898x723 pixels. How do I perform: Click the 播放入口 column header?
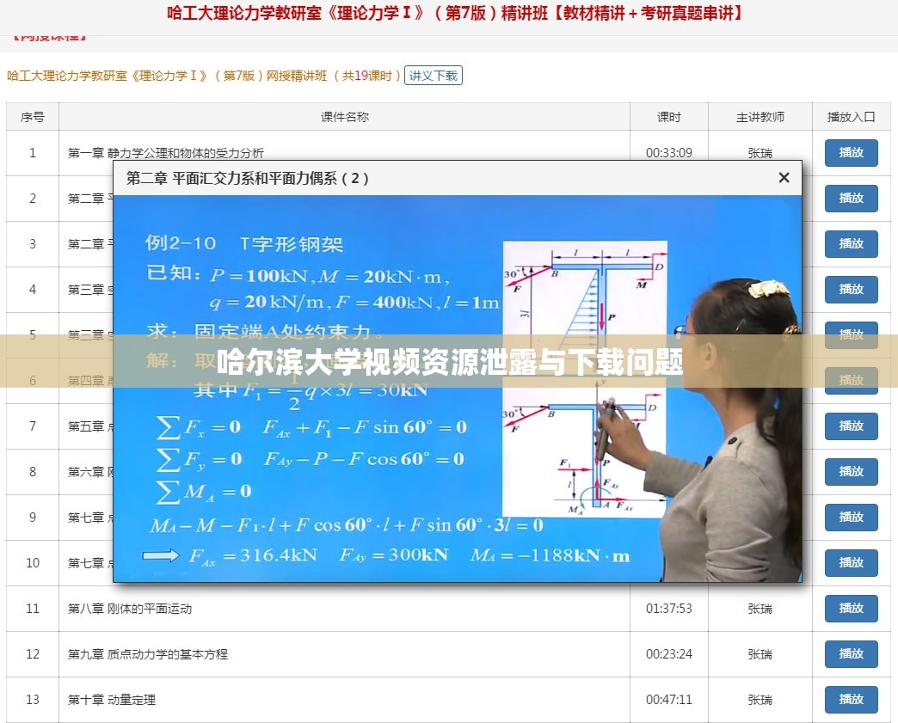(x=851, y=117)
